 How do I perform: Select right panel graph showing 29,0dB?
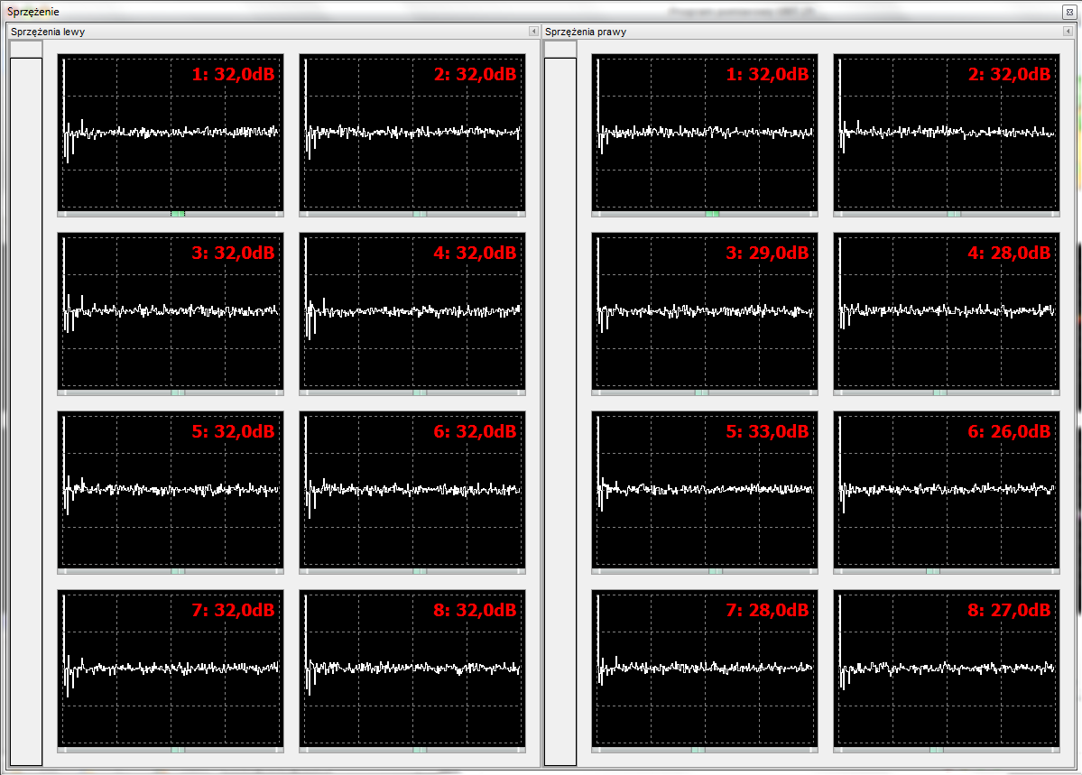pos(705,311)
